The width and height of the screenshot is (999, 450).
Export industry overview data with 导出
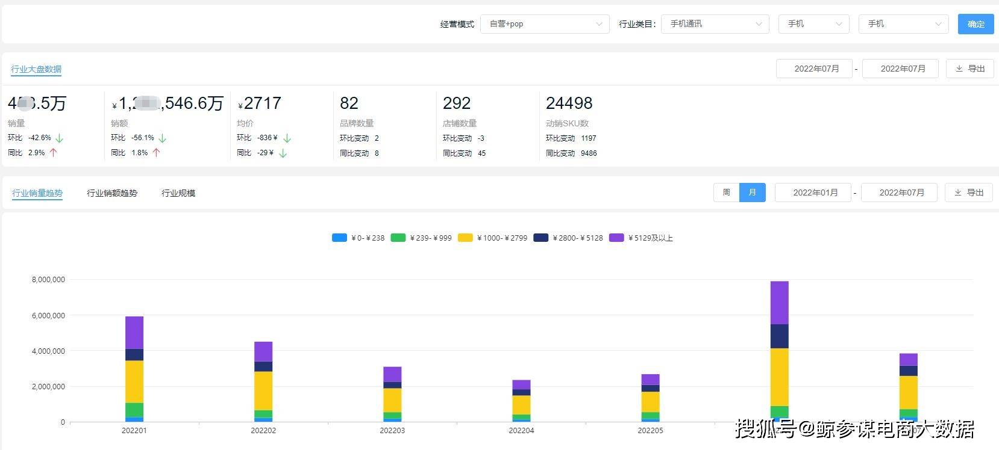click(969, 69)
